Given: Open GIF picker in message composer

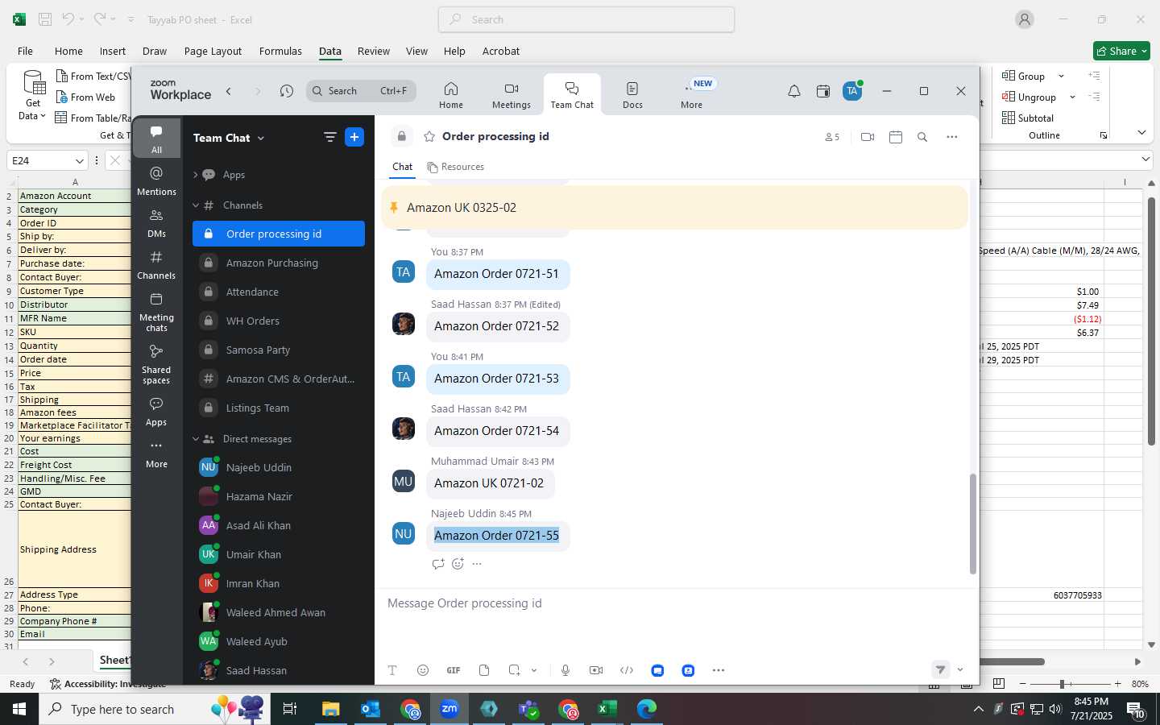Looking at the screenshot, I should 454,670.
